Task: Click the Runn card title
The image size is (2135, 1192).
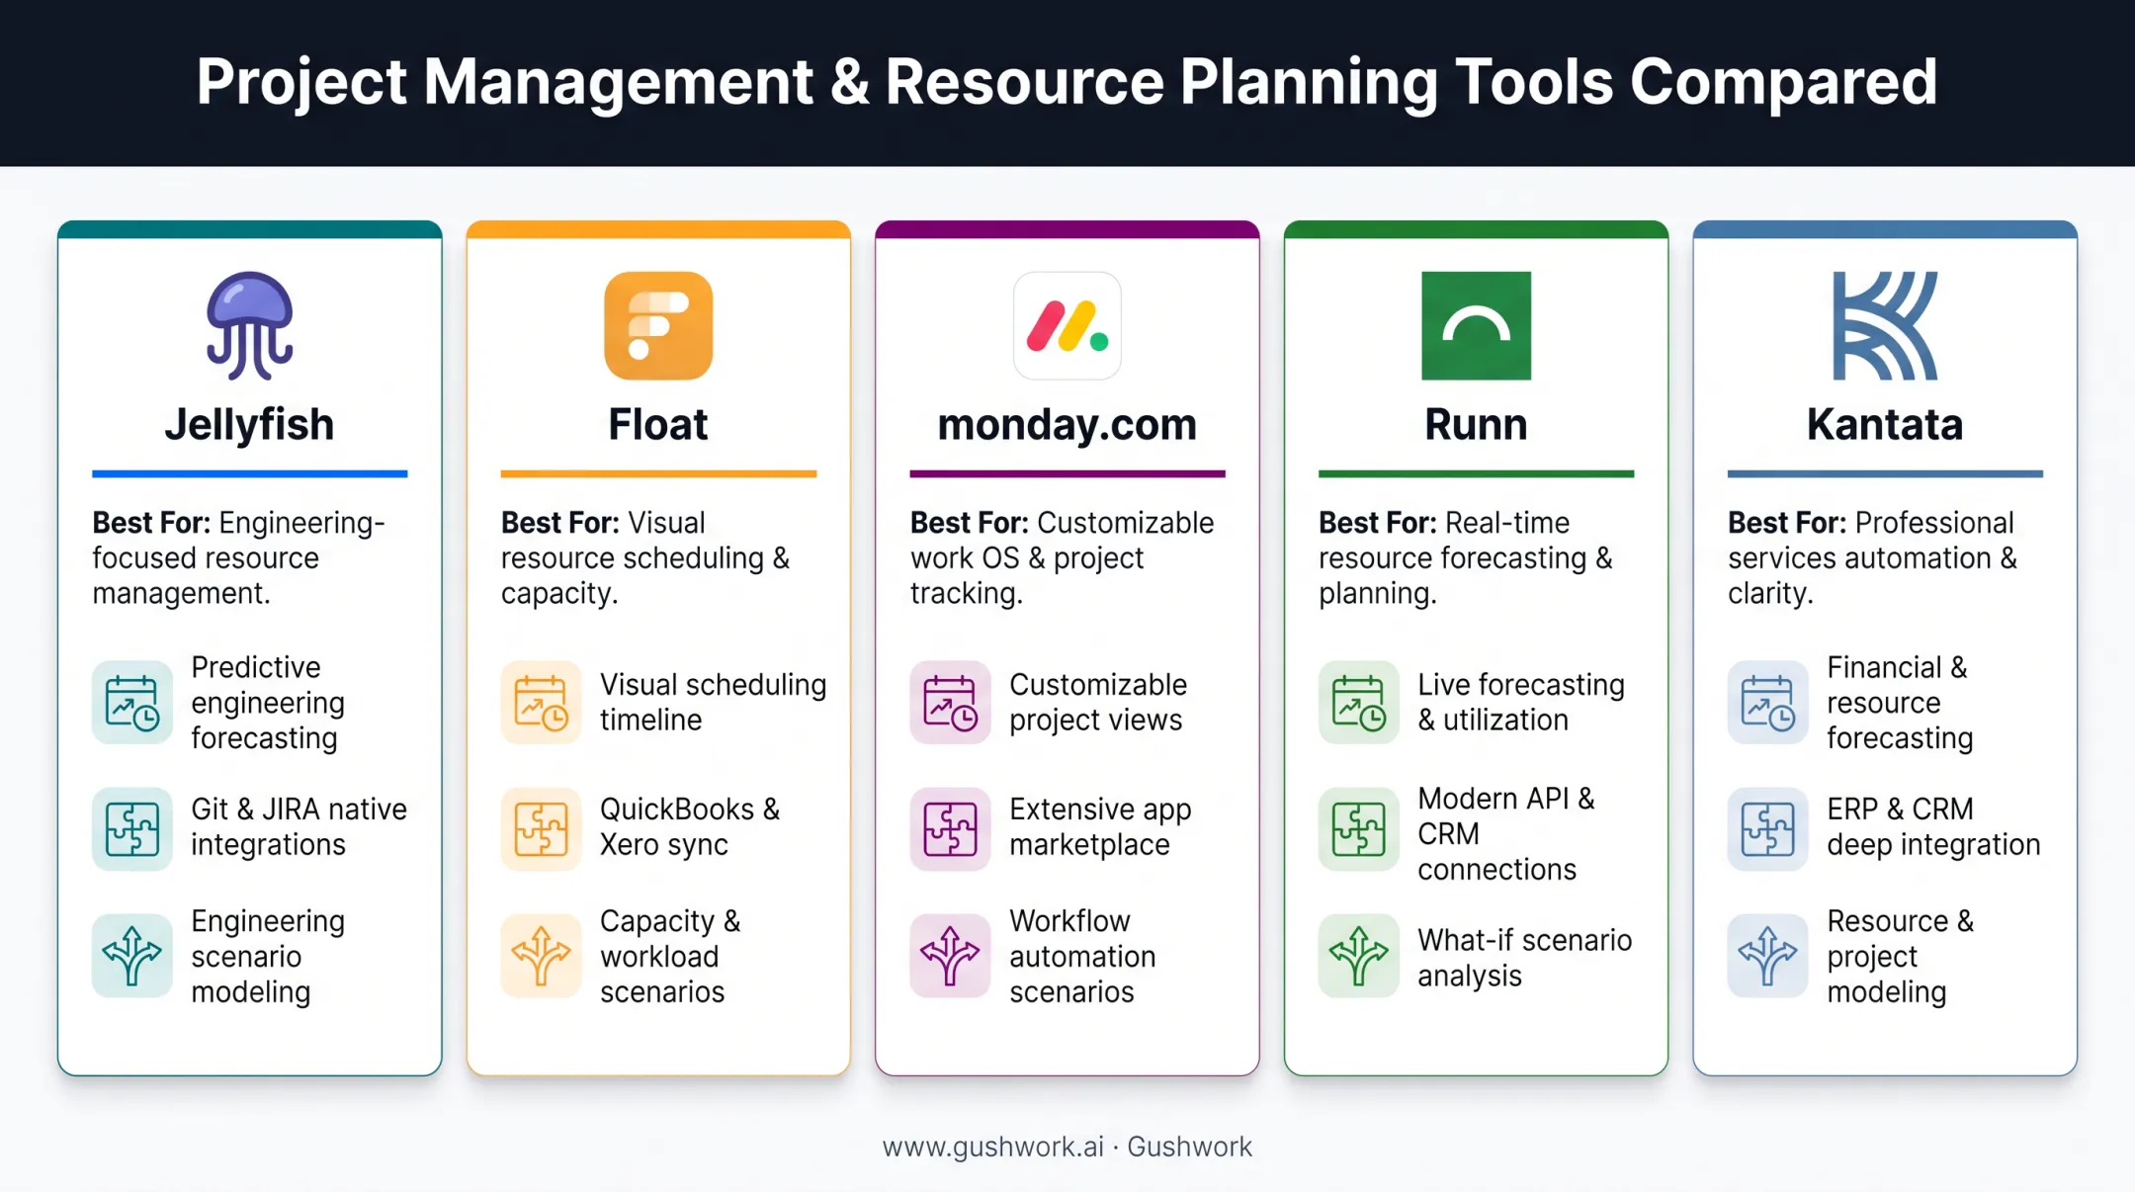Action: (1476, 425)
